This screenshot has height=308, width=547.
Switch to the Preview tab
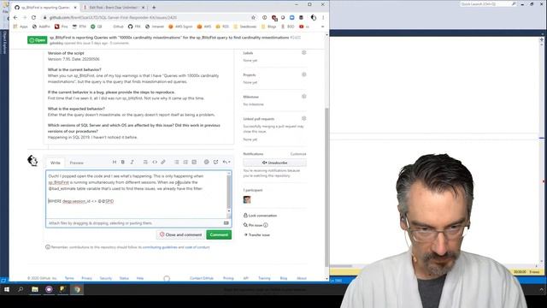coord(76,163)
